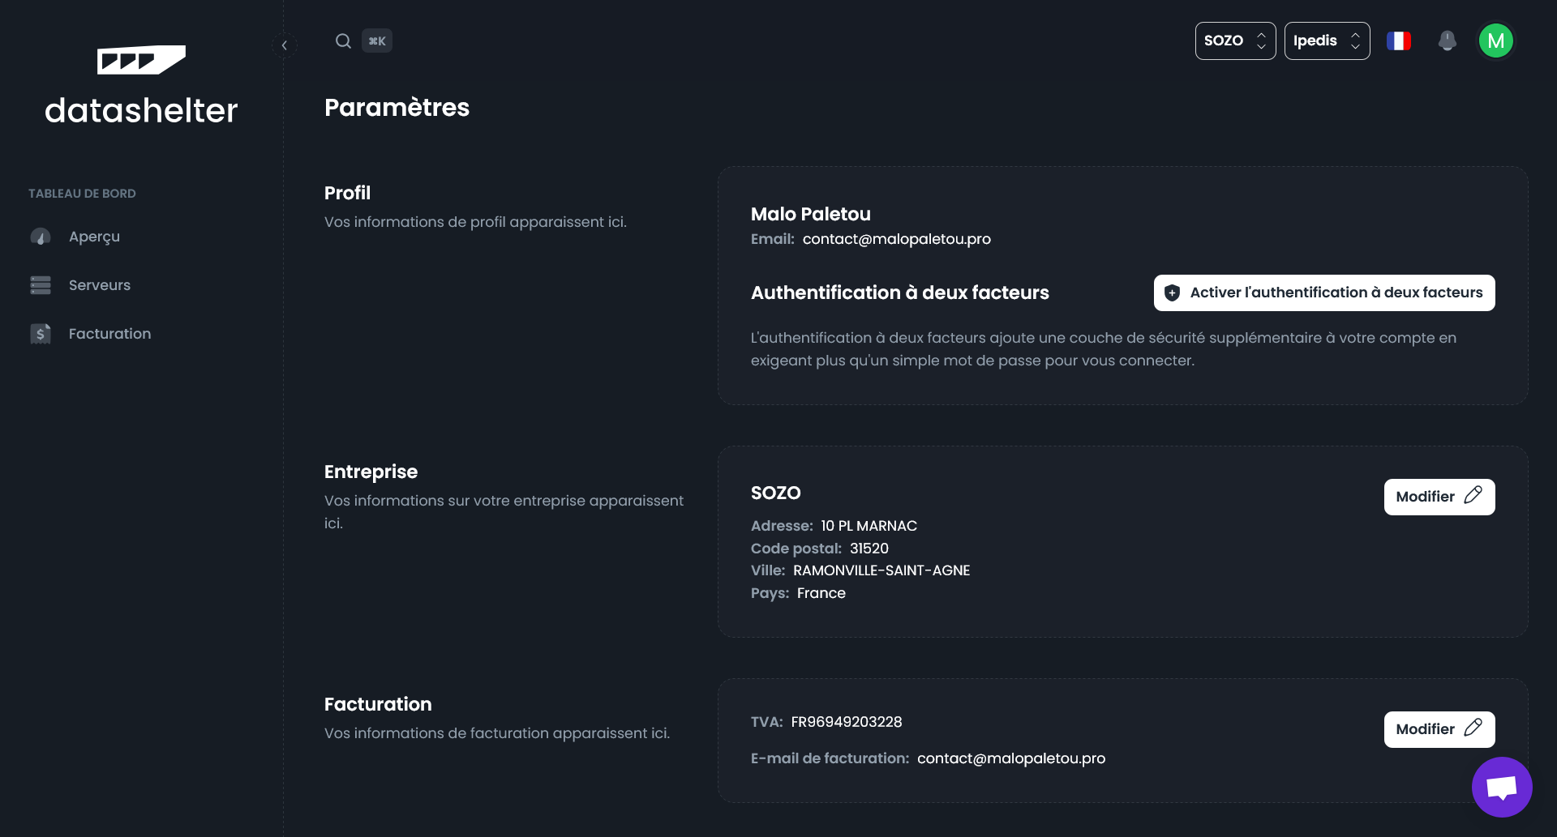Click the datashelter logo
The image size is (1557, 837).
140,83
